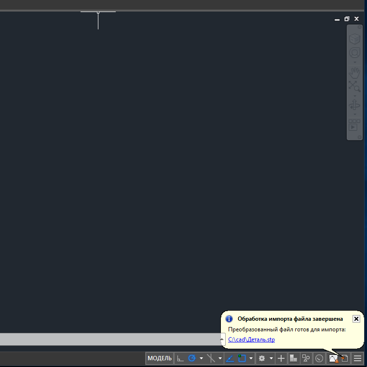367x367 pixels.
Task: Click the stacked squares status bar icon
Action: (x=293, y=358)
